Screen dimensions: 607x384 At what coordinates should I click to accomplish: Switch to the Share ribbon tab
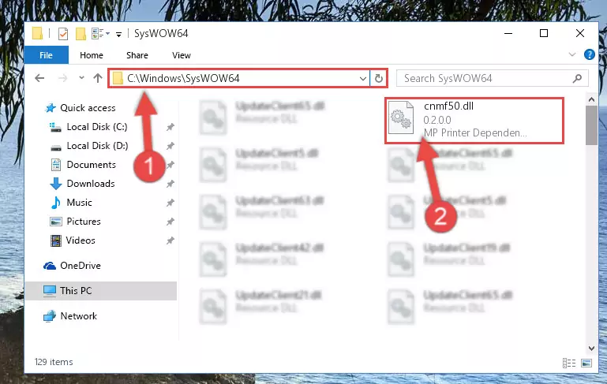[137, 55]
